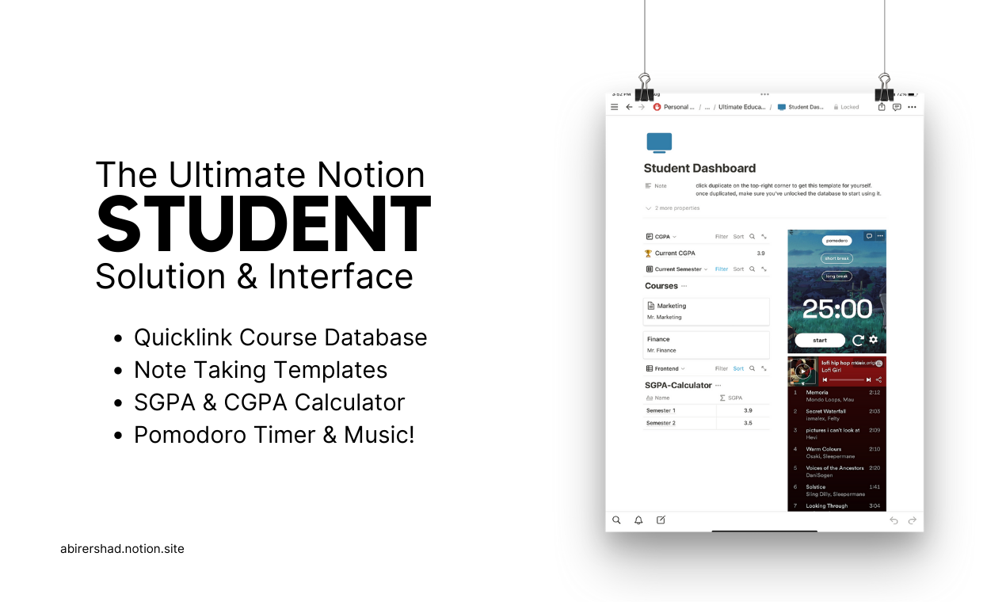This screenshot has height=602, width=1006.
Task: Open pomodoro timer settings gear
Action: pyautogui.click(x=873, y=340)
